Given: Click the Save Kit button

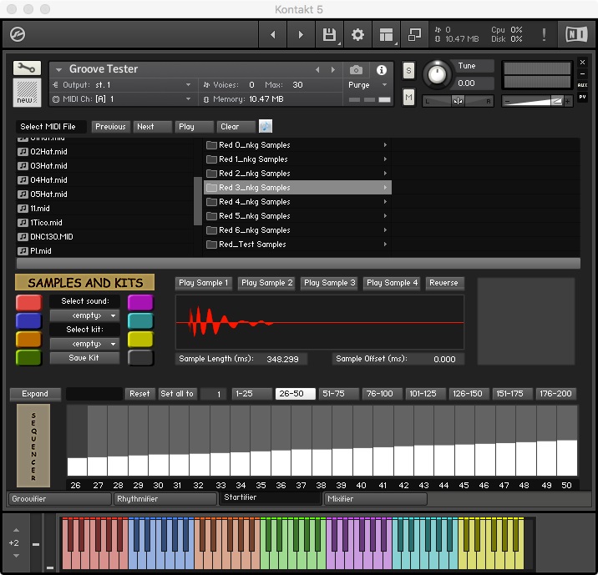Looking at the screenshot, I should (x=84, y=358).
